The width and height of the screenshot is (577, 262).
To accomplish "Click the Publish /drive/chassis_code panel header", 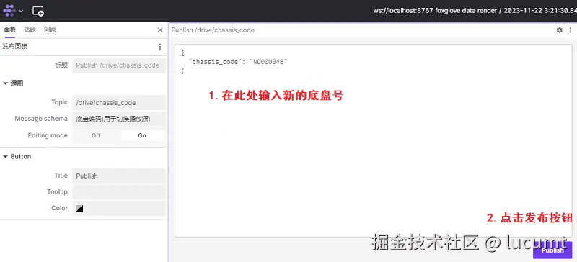I will pyautogui.click(x=213, y=30).
